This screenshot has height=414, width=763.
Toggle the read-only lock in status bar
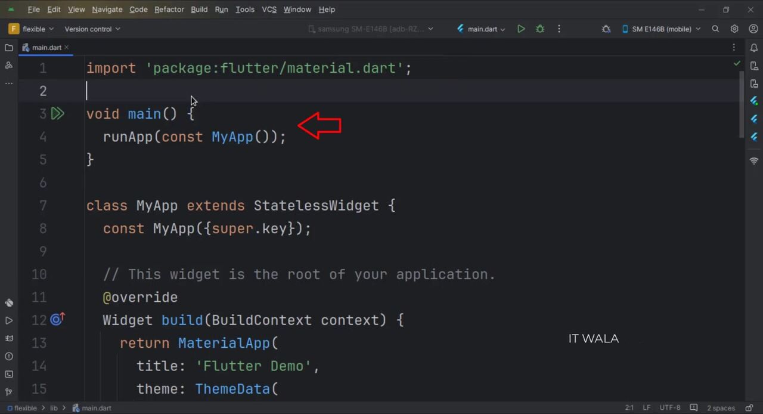[693, 408]
